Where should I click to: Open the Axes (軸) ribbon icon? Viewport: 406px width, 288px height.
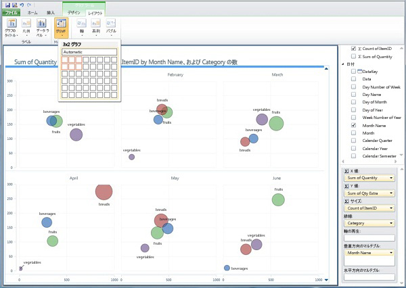pos(81,26)
